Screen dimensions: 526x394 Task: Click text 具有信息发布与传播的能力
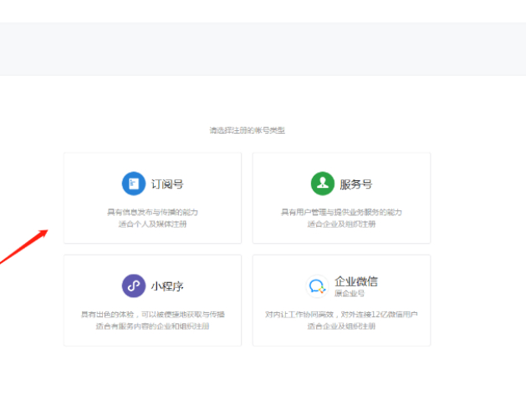pos(152,212)
